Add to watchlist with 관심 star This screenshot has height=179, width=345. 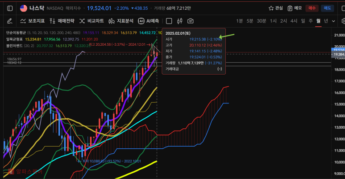[276, 8]
